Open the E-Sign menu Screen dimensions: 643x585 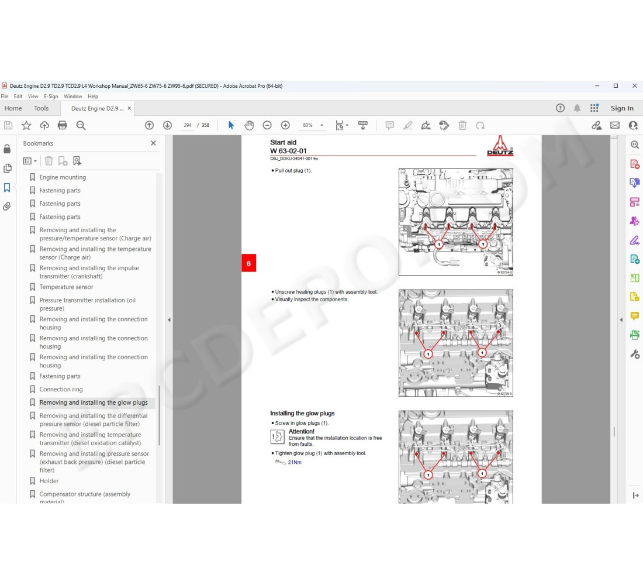pos(51,96)
